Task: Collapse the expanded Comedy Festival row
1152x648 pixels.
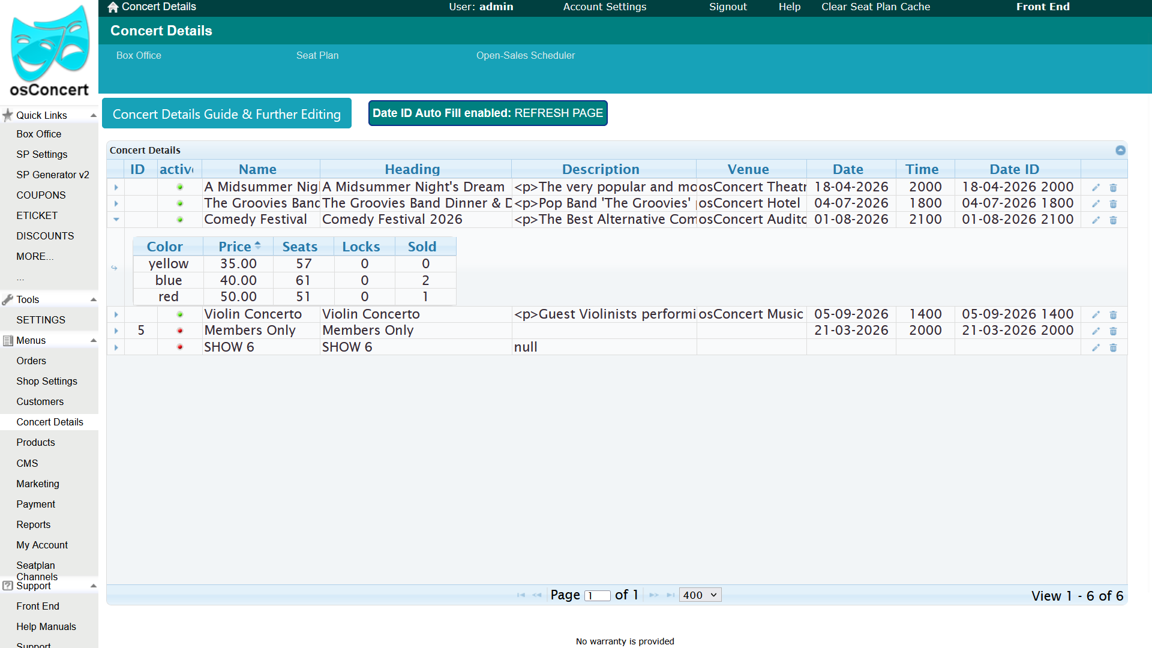Action: pyautogui.click(x=116, y=220)
